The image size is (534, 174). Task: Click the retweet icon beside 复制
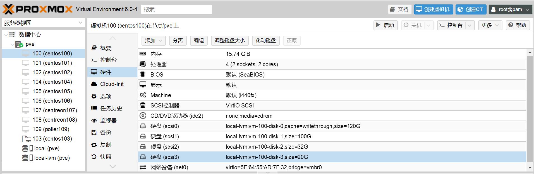[x=94, y=145]
